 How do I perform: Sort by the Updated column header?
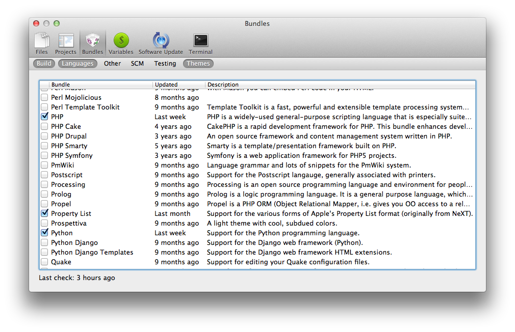[x=179, y=85]
